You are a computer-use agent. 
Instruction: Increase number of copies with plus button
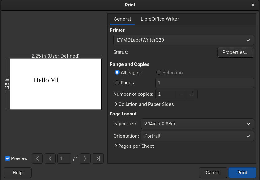192,94
